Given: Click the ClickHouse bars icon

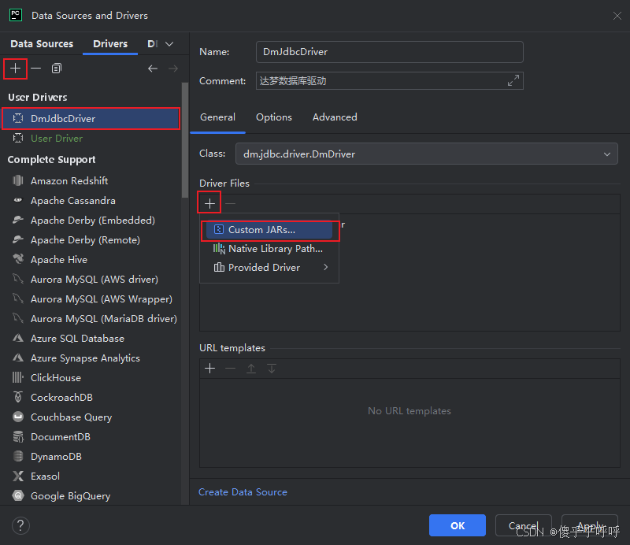Looking at the screenshot, I should tap(18, 377).
